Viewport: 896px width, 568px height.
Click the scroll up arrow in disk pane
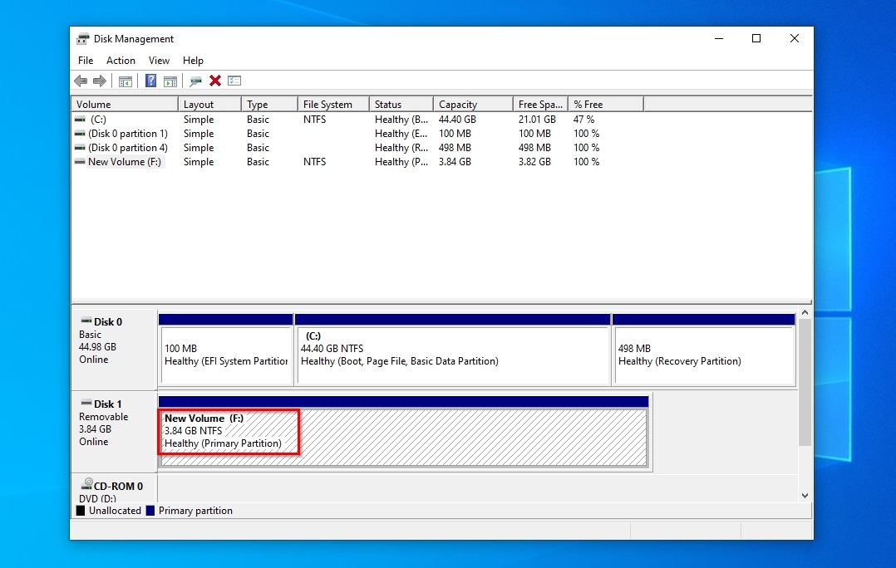[x=805, y=313]
